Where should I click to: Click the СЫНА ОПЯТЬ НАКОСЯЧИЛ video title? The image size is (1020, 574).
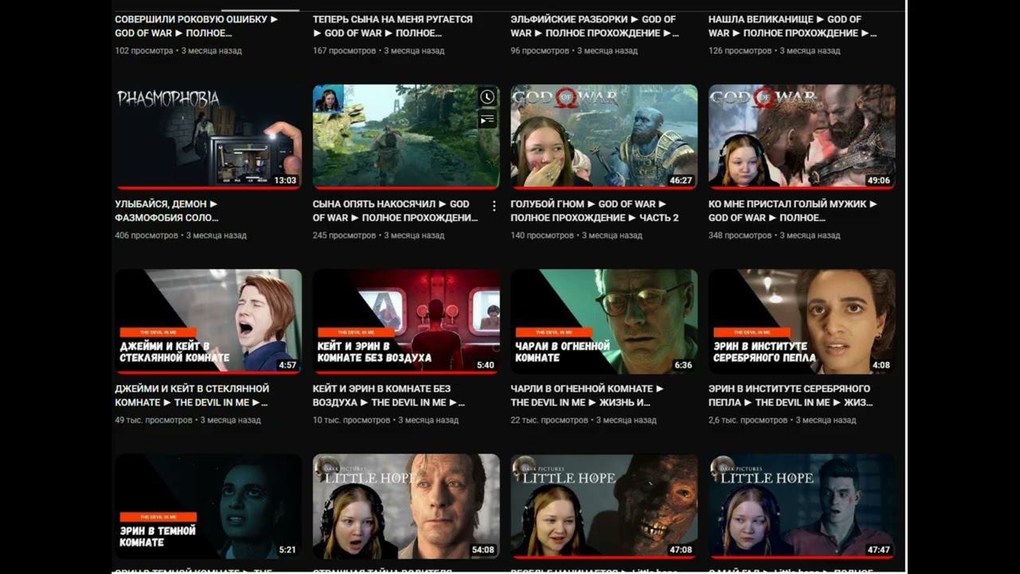pyautogui.click(x=395, y=210)
